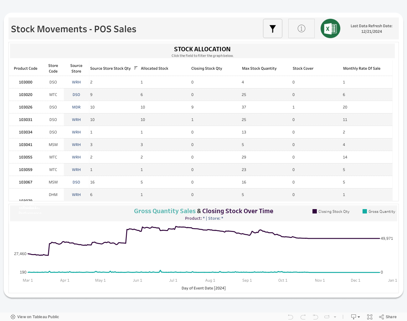407x321 pixels.
Task: Click the Closing Stock Qty column header
Action: coord(207,68)
